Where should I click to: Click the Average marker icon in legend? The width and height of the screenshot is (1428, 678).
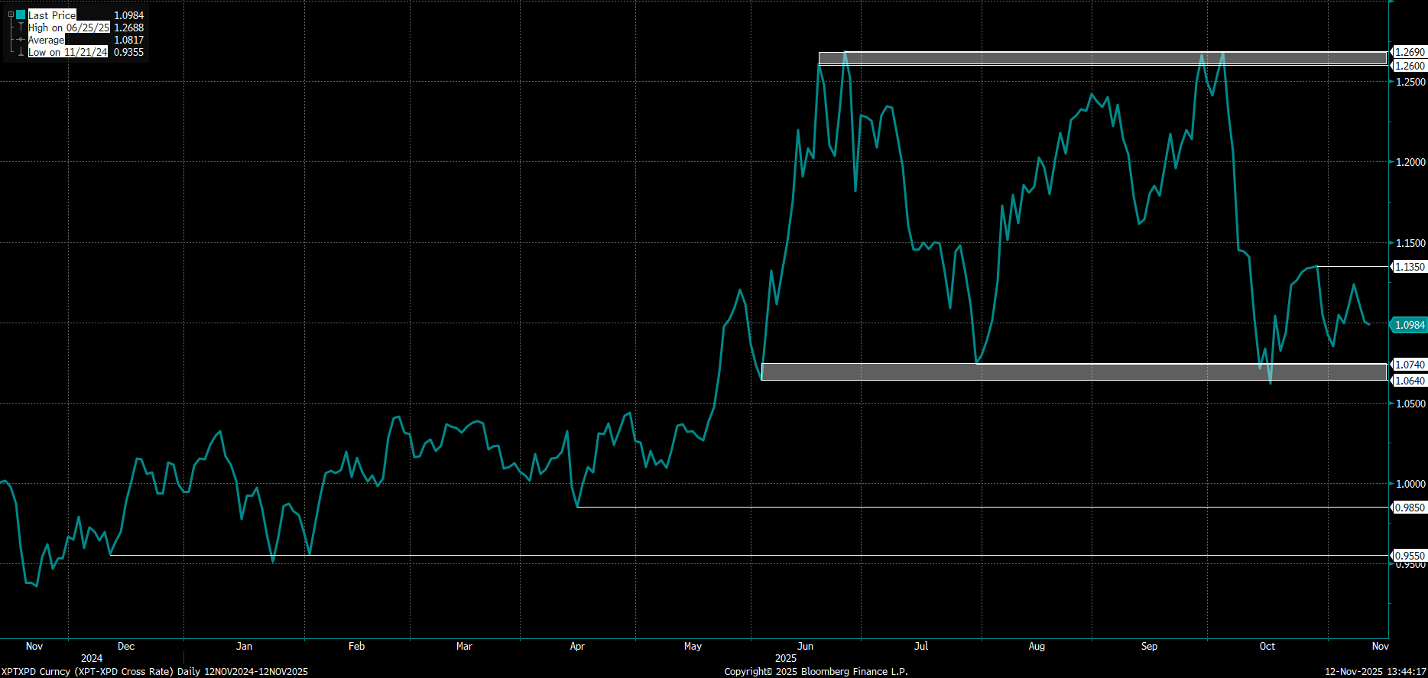click(21, 40)
